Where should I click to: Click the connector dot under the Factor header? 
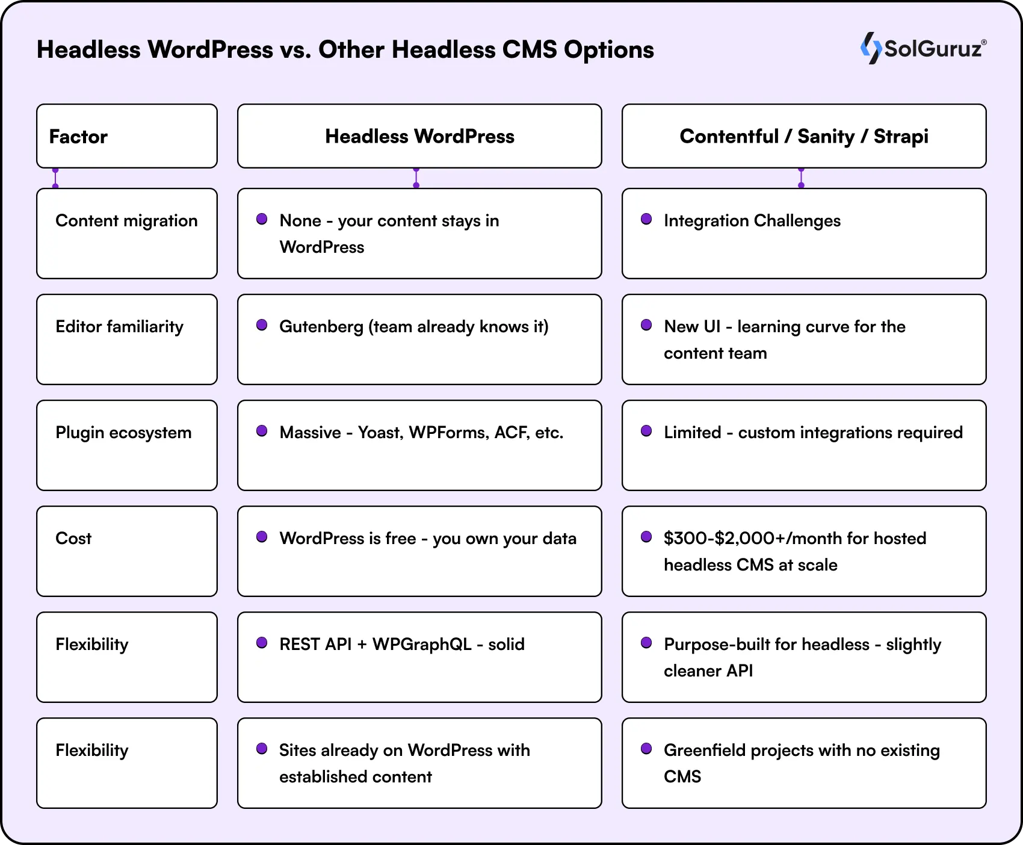point(55,178)
